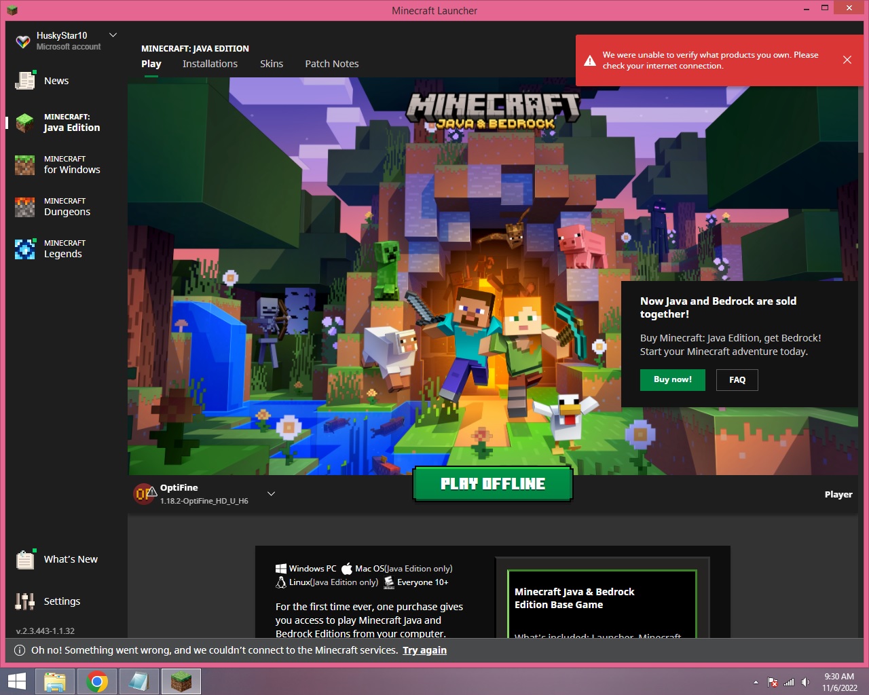Viewport: 869px width, 695px height.
Task: Open the What's New clipboard icon
Action: (25, 559)
